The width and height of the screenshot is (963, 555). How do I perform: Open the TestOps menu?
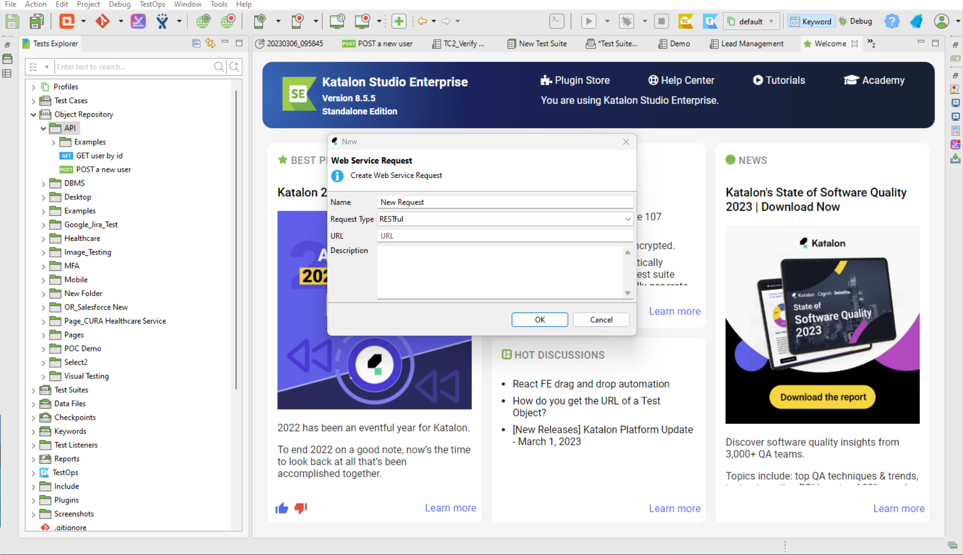pos(152,4)
